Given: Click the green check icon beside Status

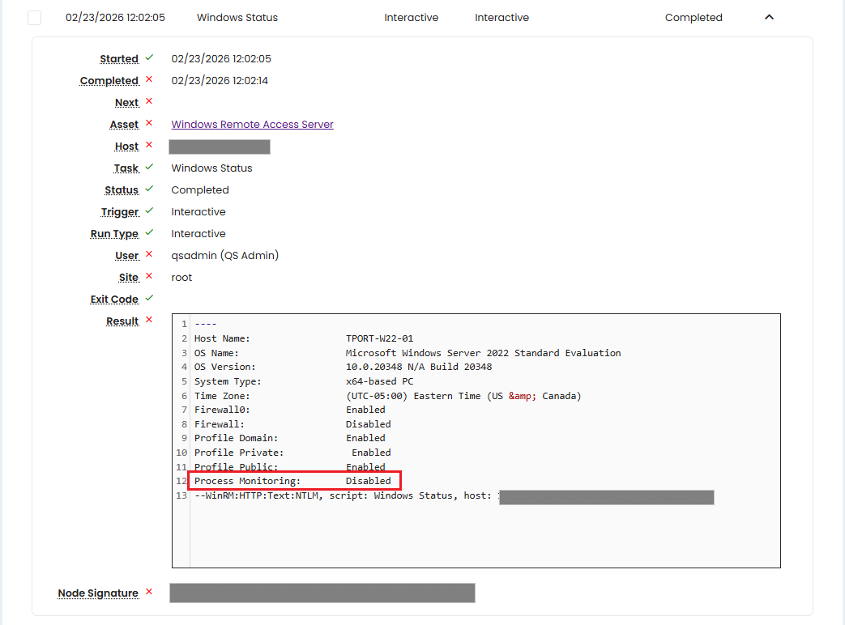Looking at the screenshot, I should pos(148,189).
